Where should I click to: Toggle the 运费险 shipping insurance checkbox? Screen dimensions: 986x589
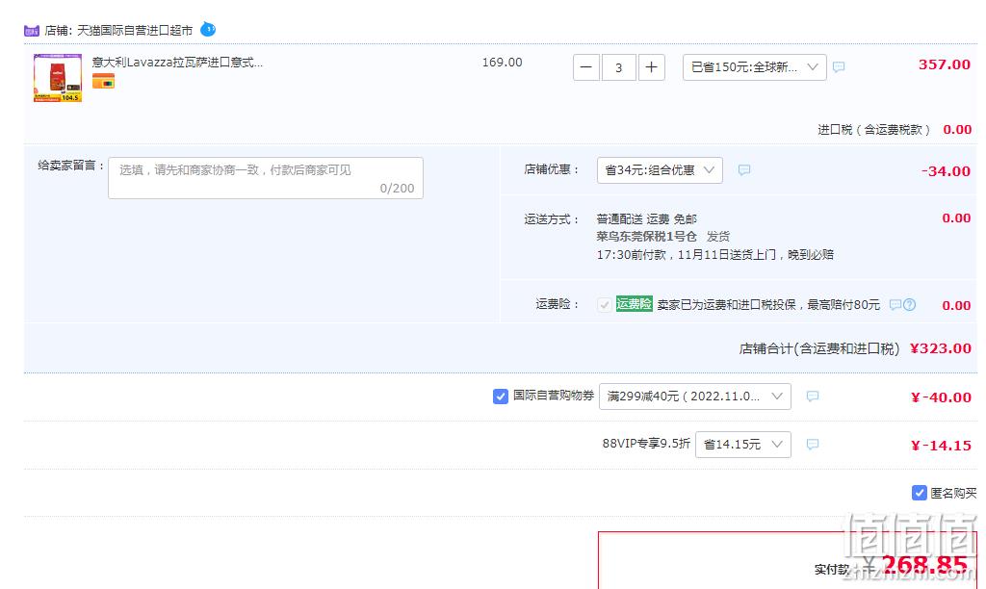pyautogui.click(x=605, y=305)
